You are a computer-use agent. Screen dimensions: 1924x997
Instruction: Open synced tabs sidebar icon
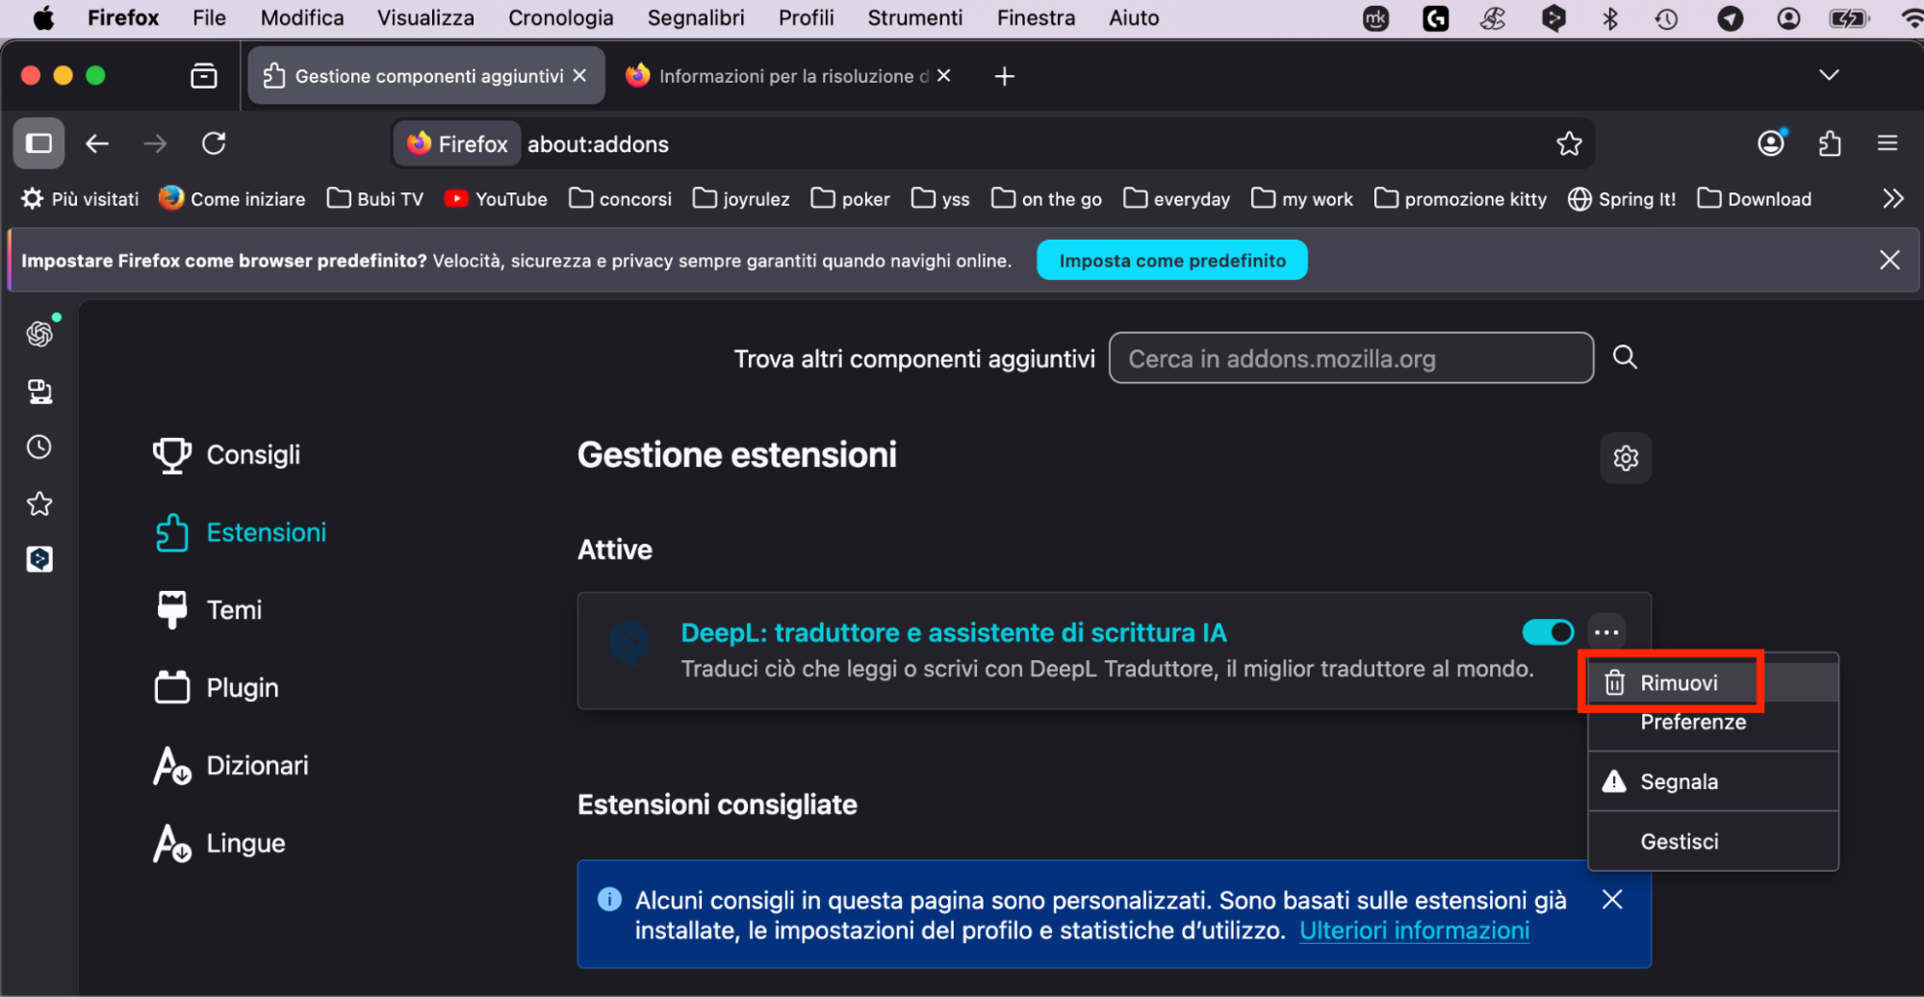point(39,391)
